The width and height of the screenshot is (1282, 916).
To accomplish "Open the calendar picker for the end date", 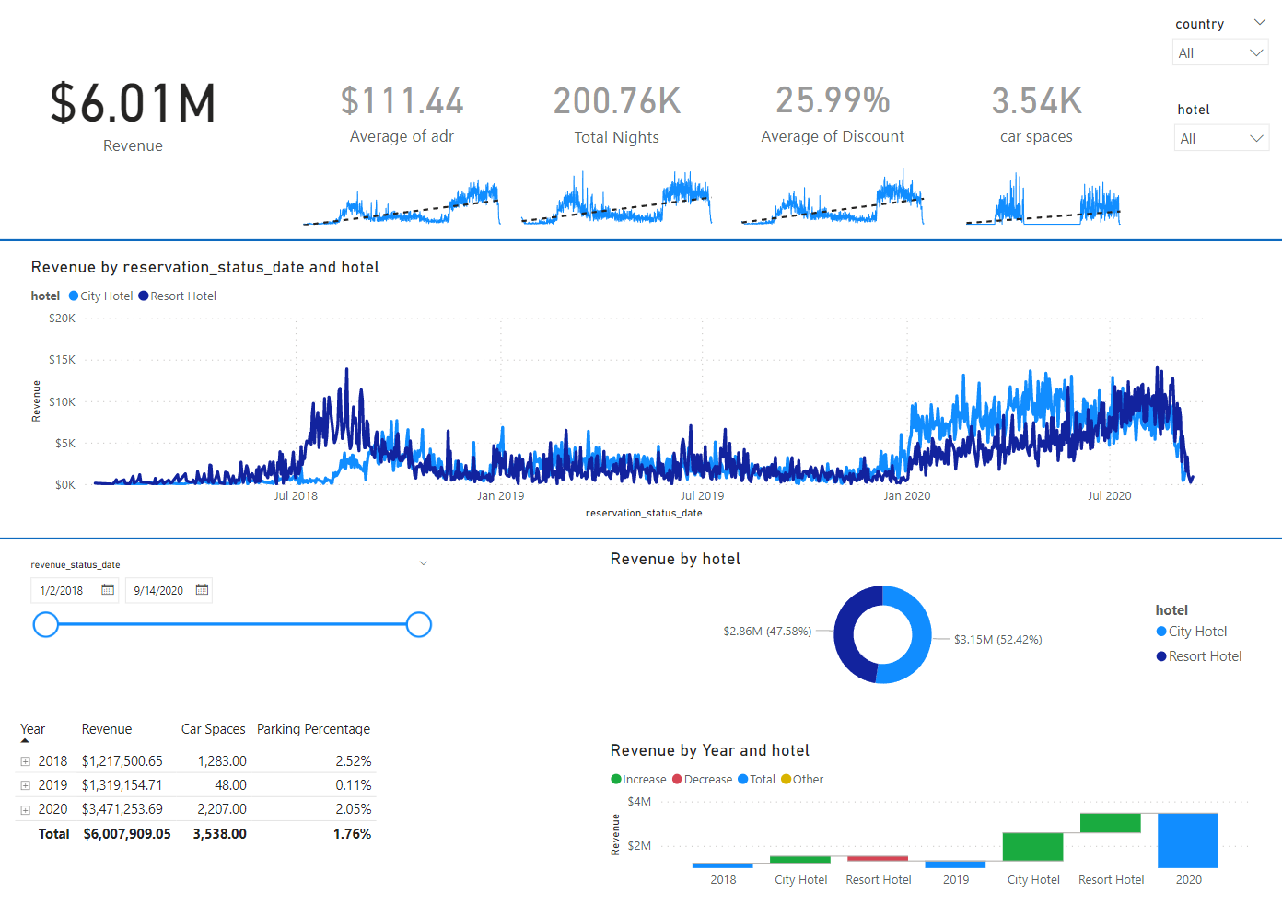I will 201,590.
